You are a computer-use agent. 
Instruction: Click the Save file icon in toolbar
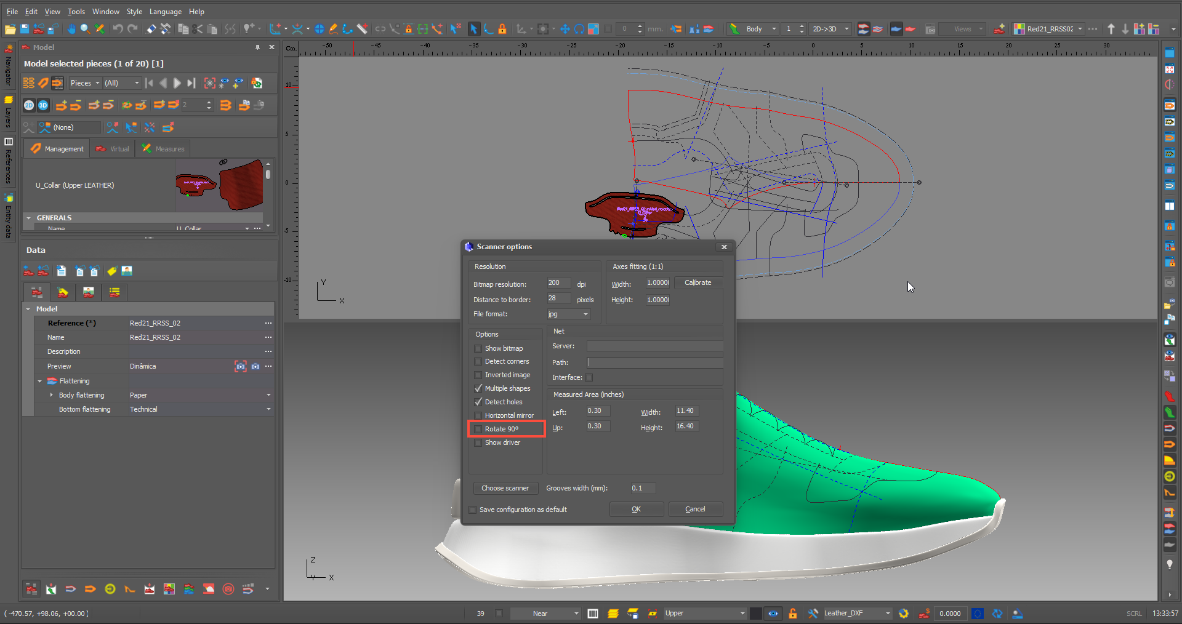point(25,29)
